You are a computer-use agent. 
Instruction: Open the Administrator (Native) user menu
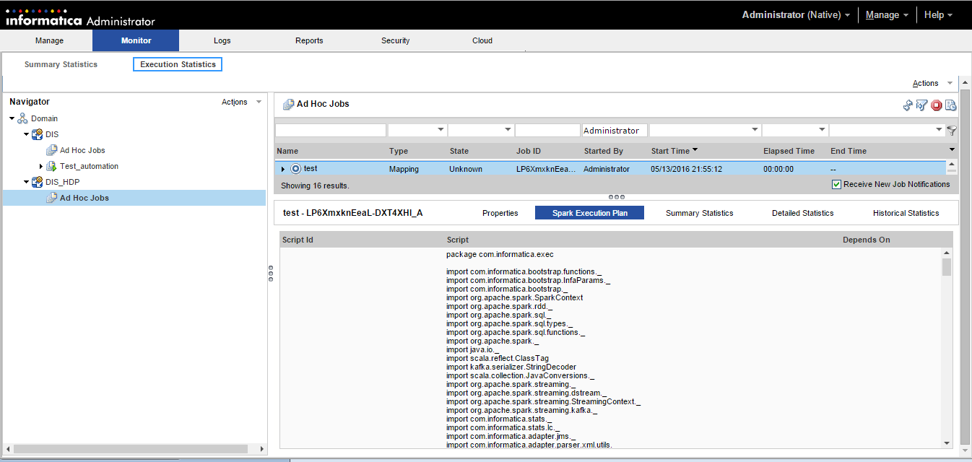tap(796, 14)
